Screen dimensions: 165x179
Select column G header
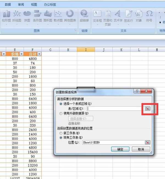50,50
